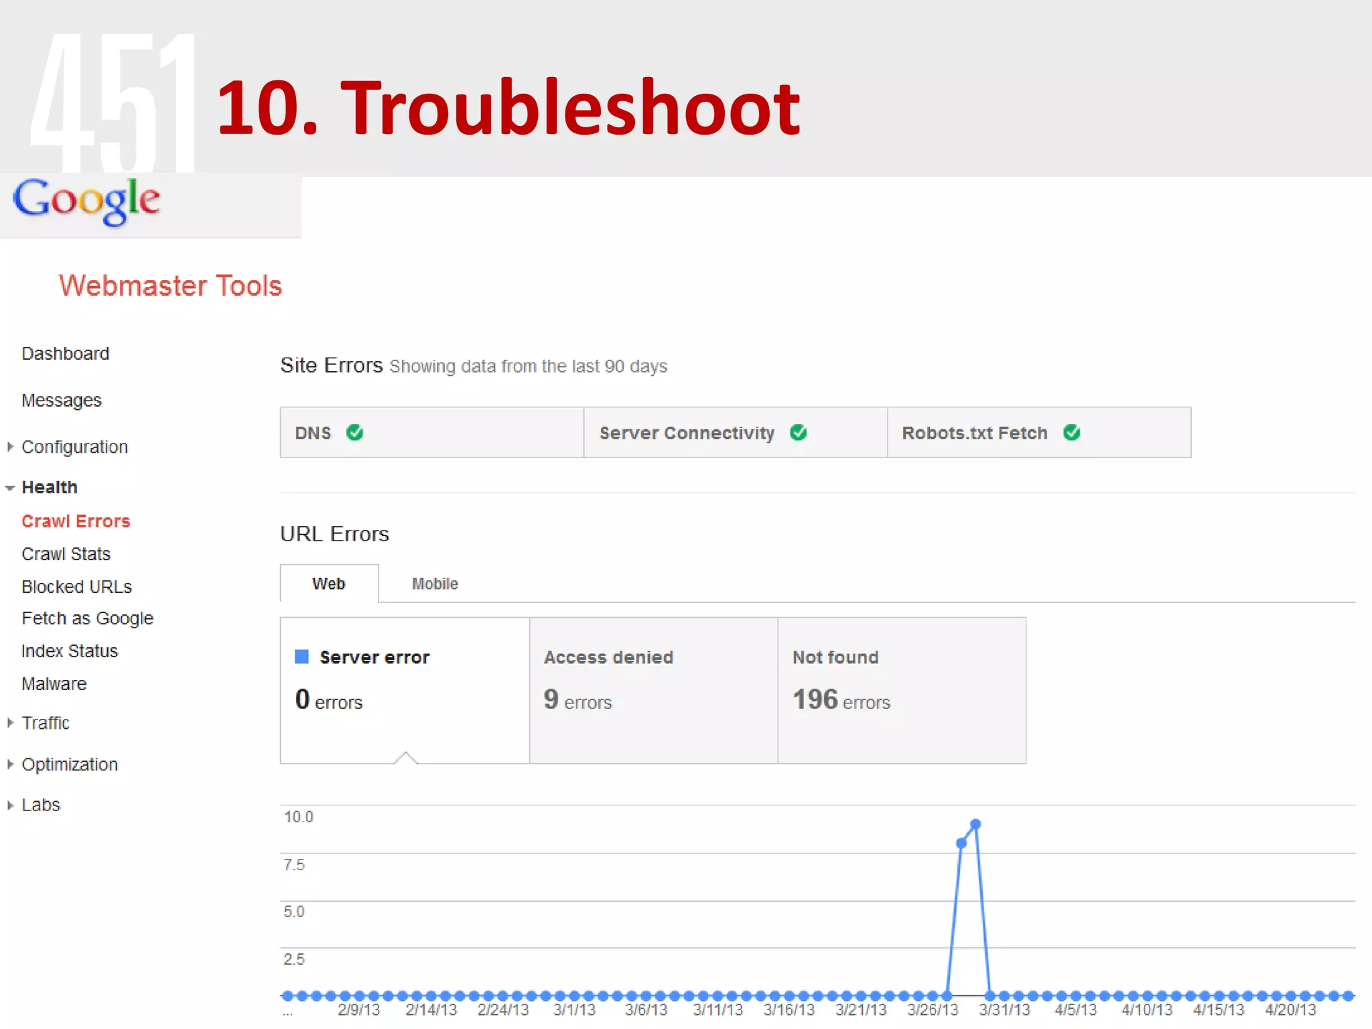This screenshot has height=1029, width=1372.
Task: Click '0 errors' count text
Action: pyautogui.click(x=328, y=700)
